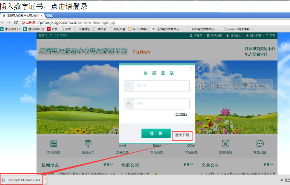This screenshot has width=290, height=185.
Task: Click the browser reload button
Action: (16, 23)
